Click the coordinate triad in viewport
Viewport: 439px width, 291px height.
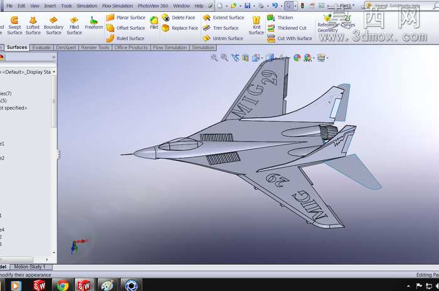pos(80,246)
